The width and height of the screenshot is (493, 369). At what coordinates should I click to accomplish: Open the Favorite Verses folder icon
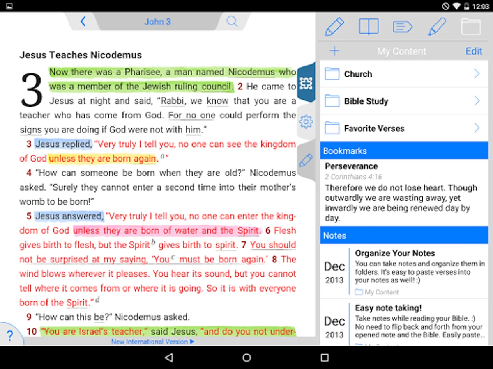click(332, 128)
